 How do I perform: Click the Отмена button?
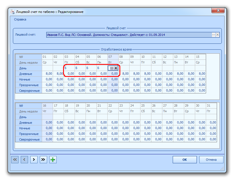(x=211, y=160)
